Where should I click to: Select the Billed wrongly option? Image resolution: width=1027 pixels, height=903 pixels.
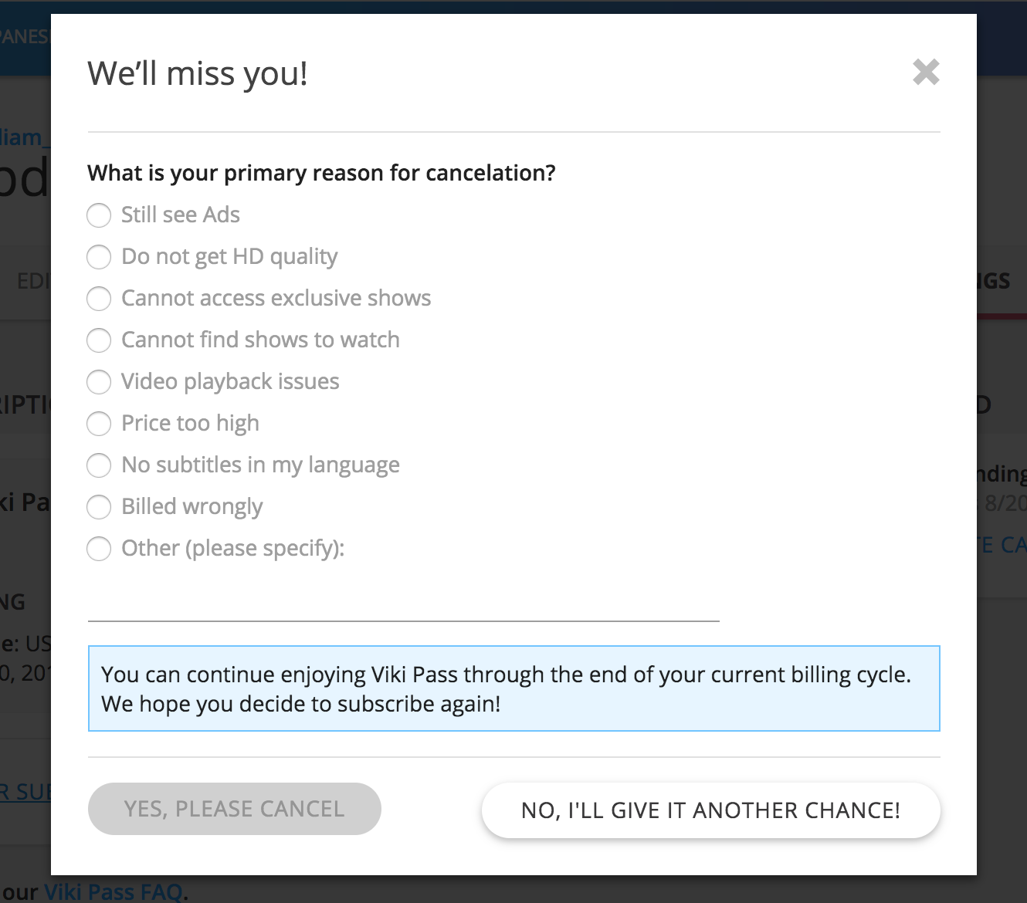tap(99, 507)
